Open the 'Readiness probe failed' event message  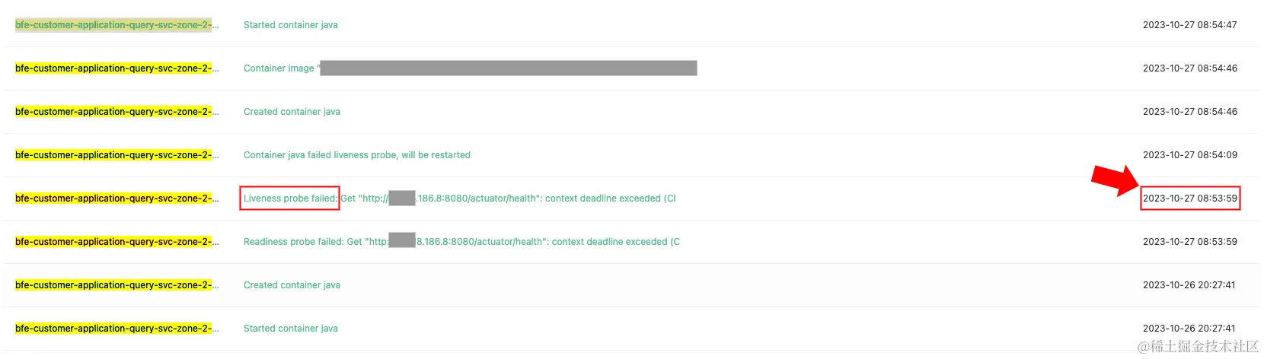[461, 242]
